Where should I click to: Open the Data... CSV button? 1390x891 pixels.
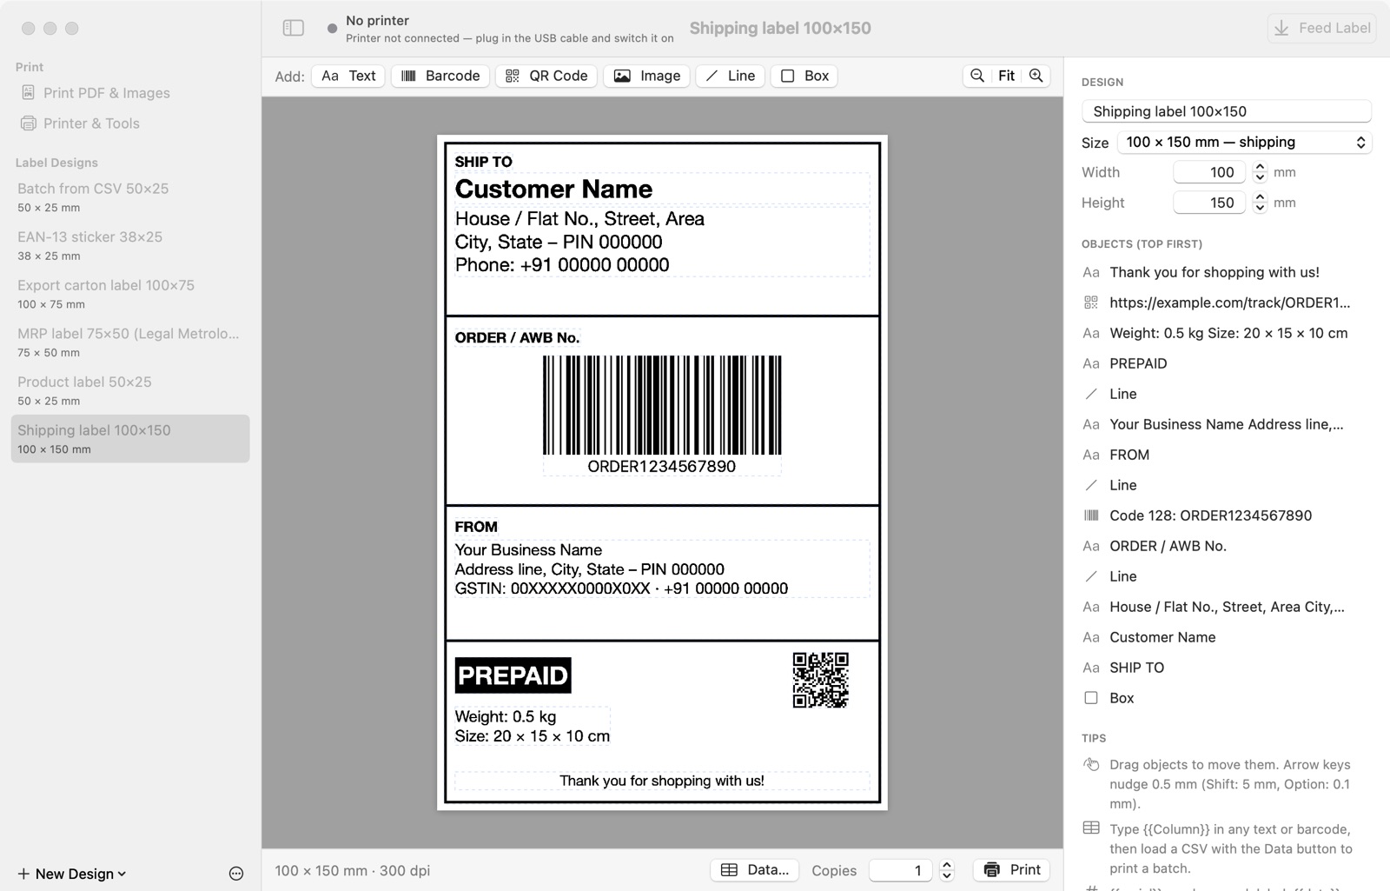pyautogui.click(x=755, y=870)
